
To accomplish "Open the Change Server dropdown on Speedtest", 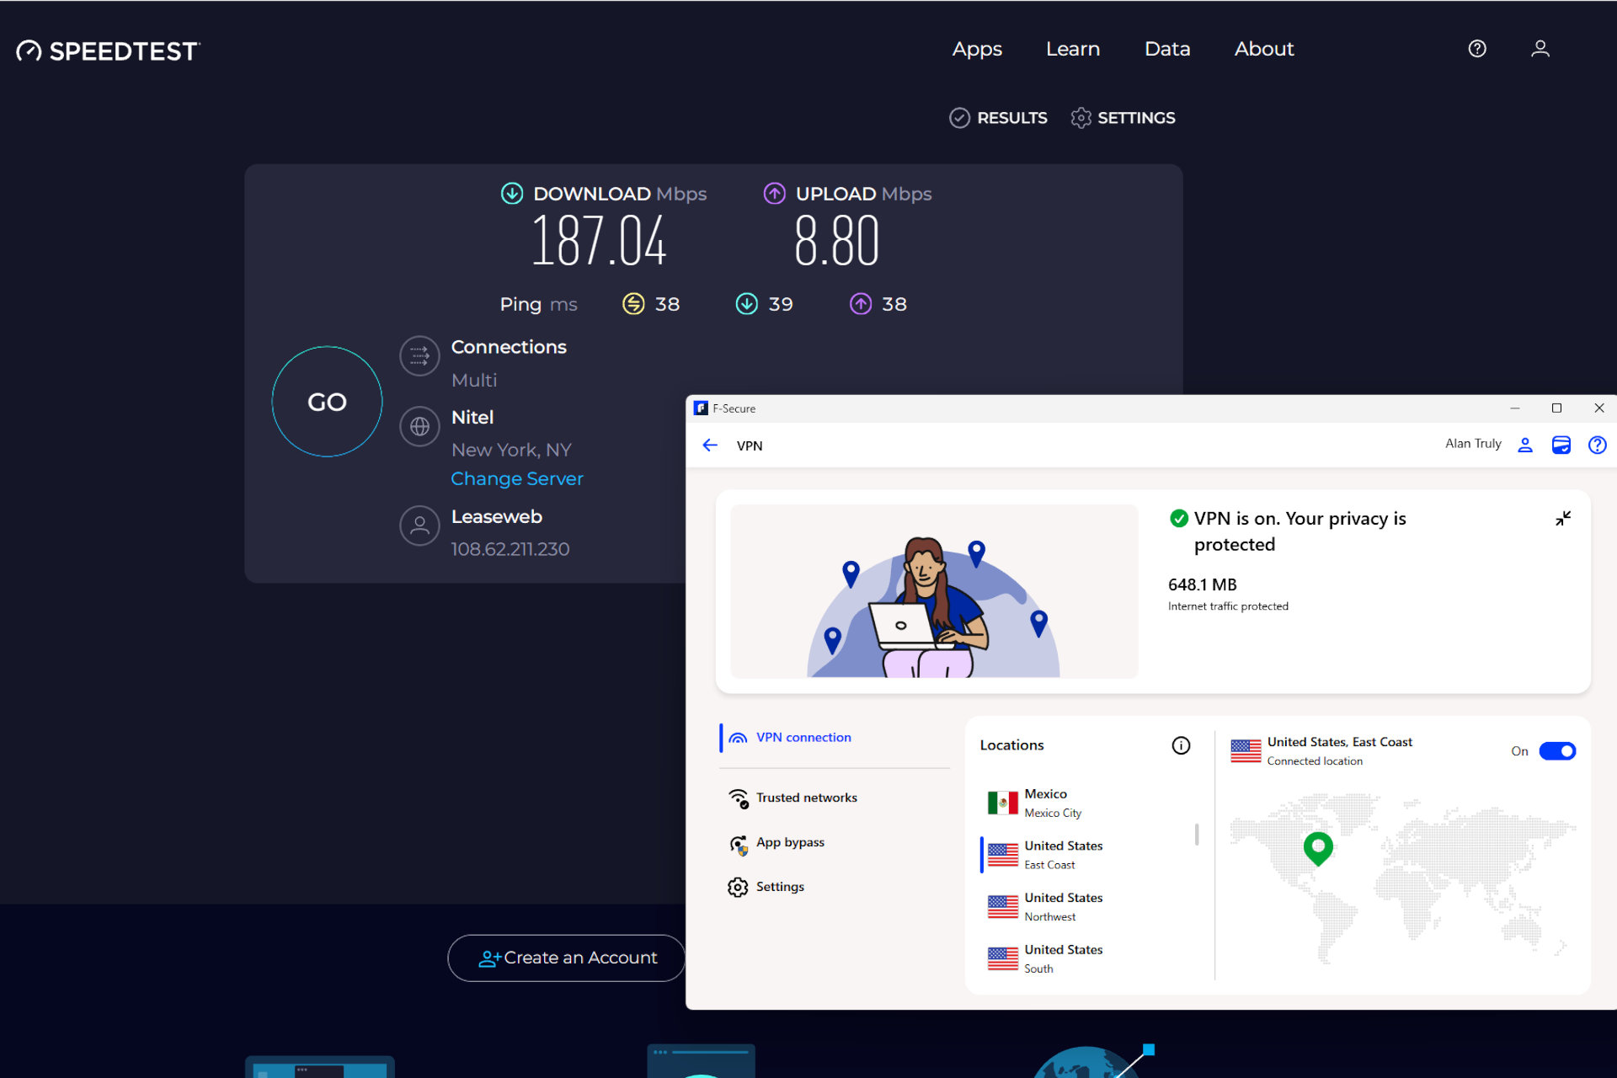I will (517, 479).
